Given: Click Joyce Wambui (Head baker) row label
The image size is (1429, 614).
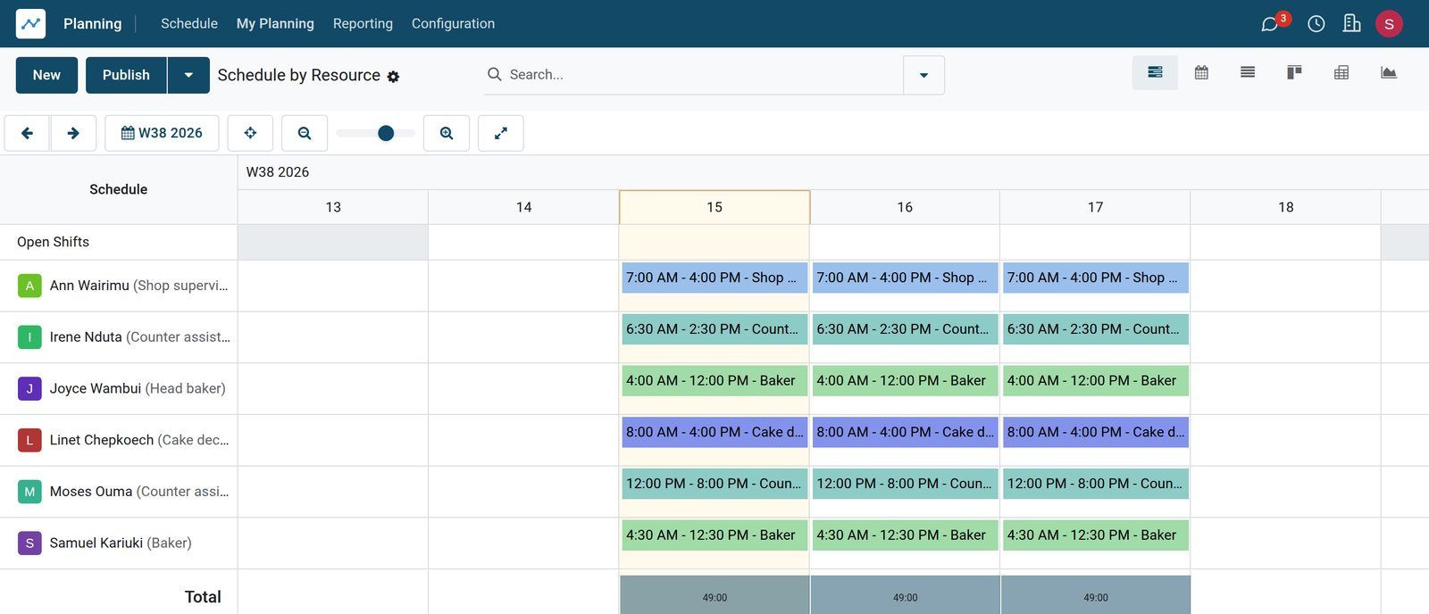Looking at the screenshot, I should tap(138, 388).
